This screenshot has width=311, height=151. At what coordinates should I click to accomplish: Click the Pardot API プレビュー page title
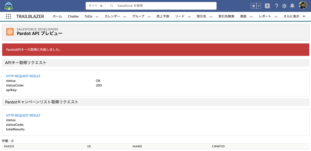point(39,34)
